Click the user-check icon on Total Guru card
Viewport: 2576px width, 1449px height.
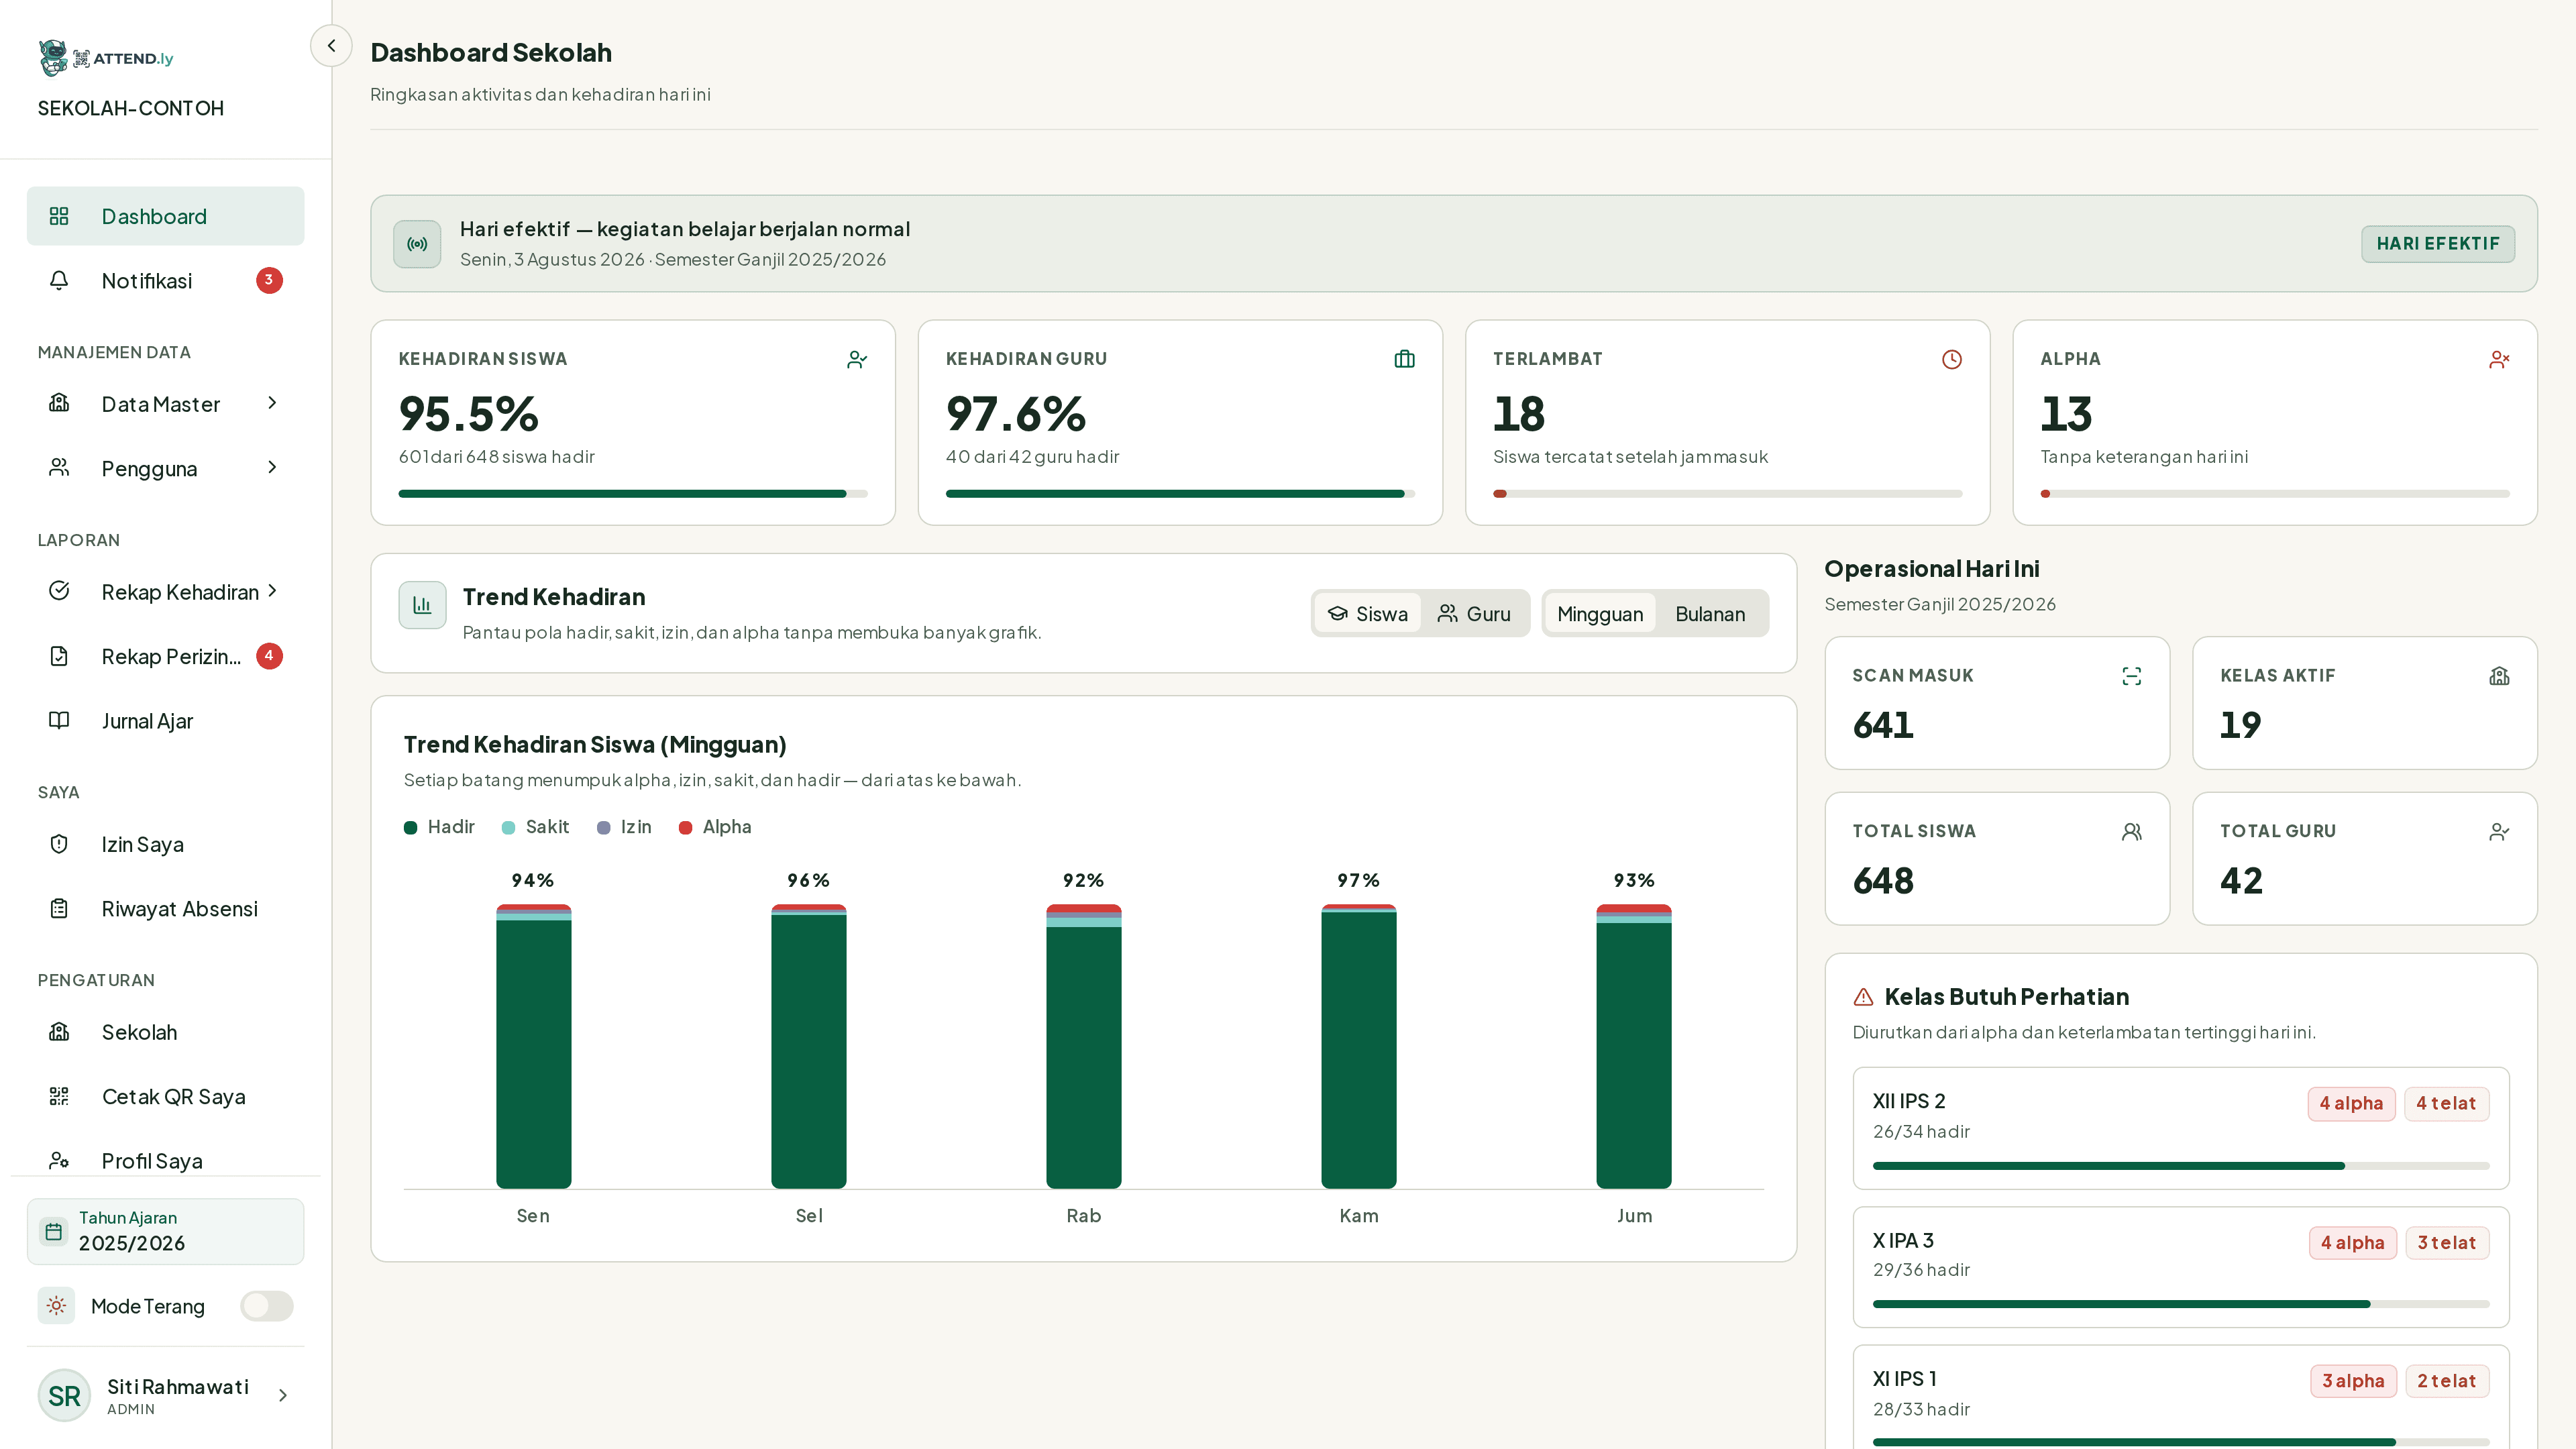click(x=2499, y=832)
